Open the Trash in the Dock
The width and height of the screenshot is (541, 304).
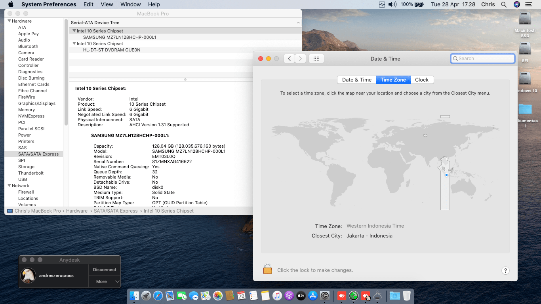(x=407, y=296)
